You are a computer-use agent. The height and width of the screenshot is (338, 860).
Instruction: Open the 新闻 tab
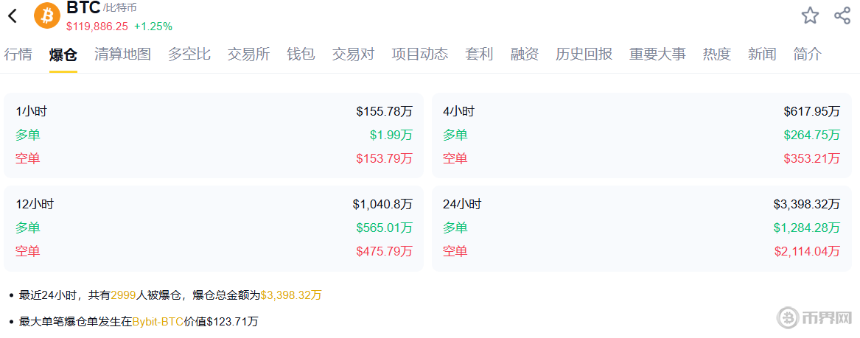click(762, 54)
